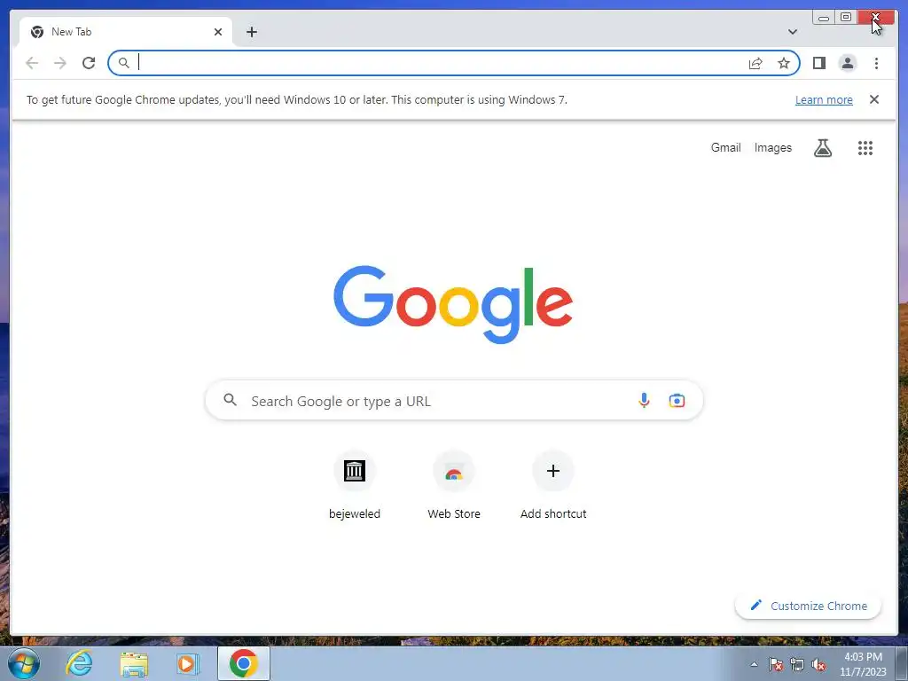Open Windows Media Player from the taskbar
This screenshot has height=681, width=908.
tap(187, 663)
